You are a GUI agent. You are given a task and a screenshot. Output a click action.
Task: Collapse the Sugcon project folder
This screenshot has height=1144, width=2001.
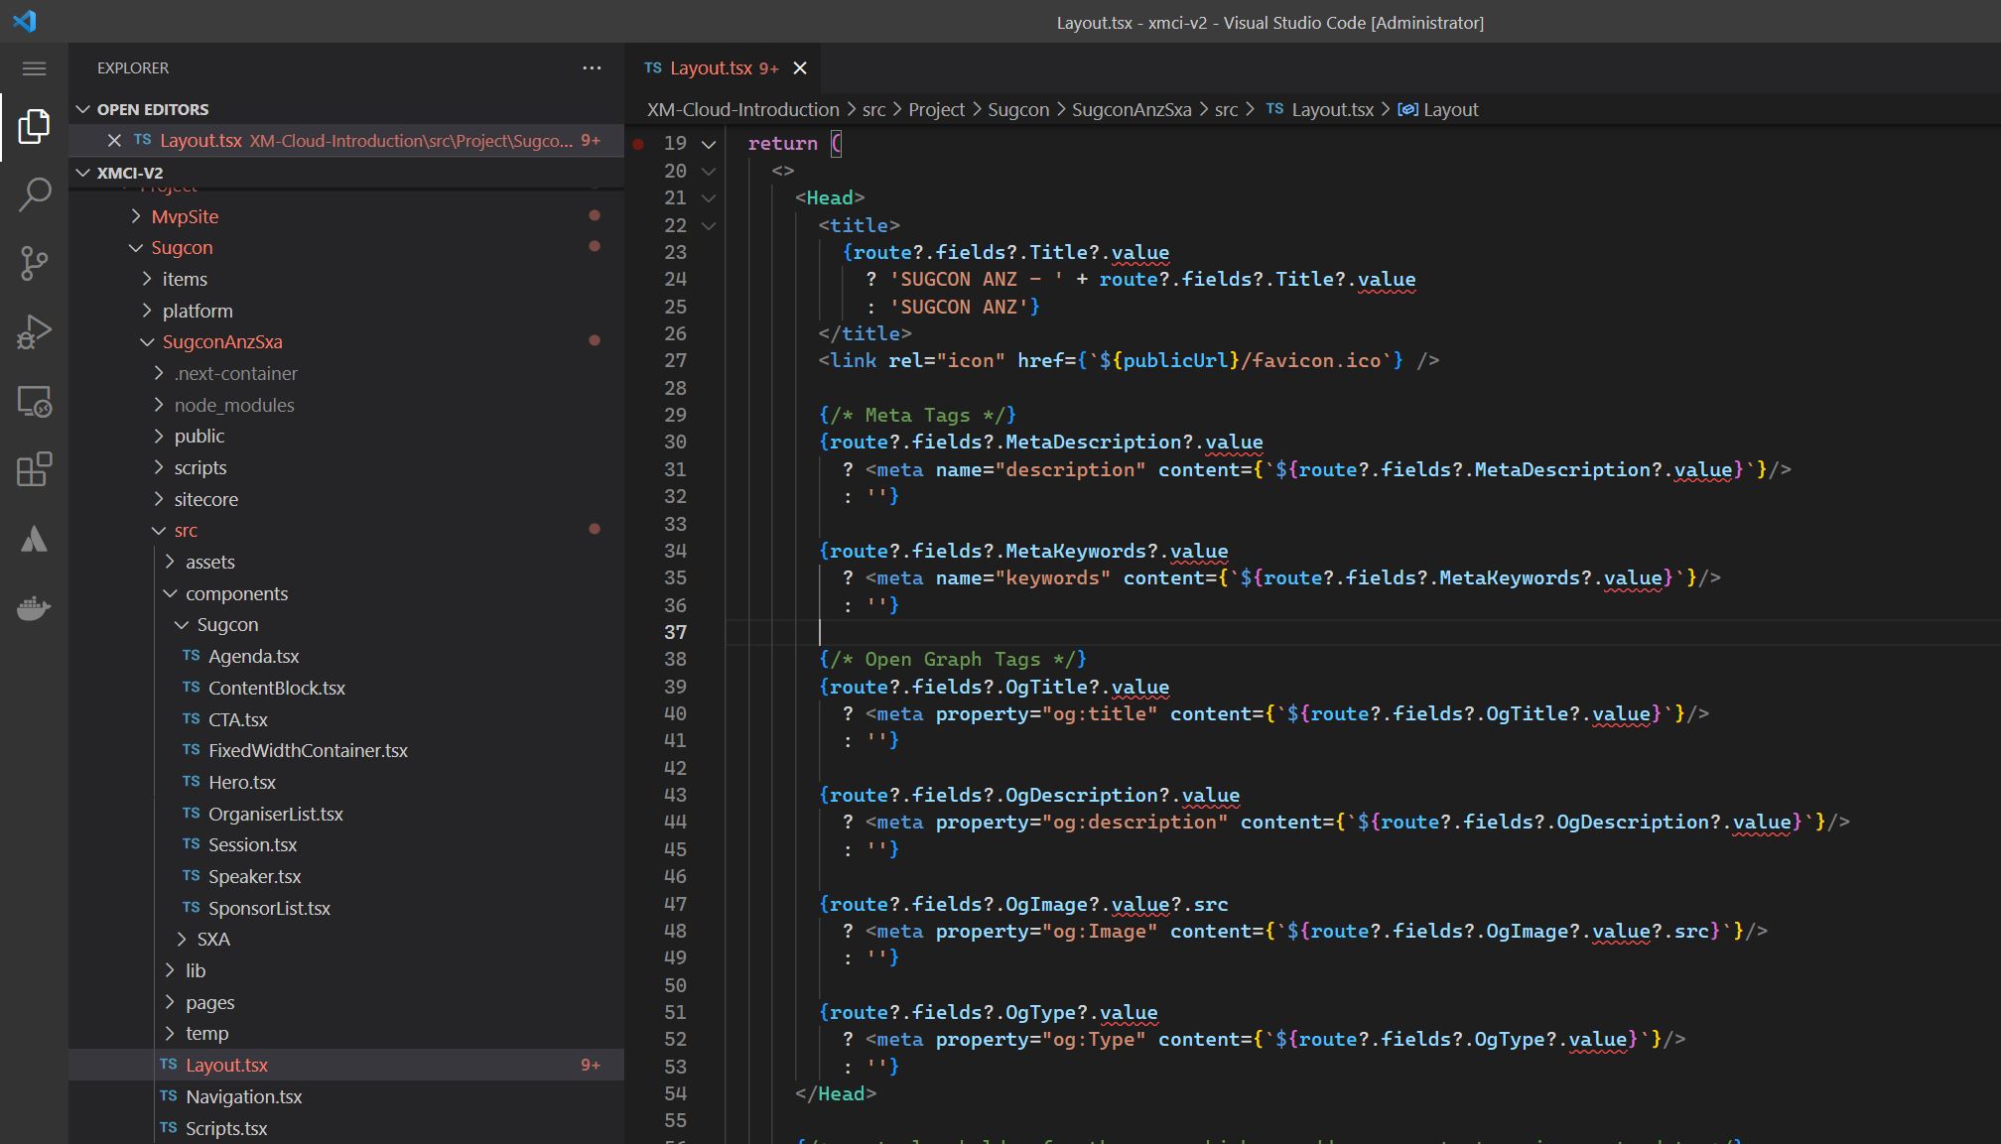[x=137, y=248]
